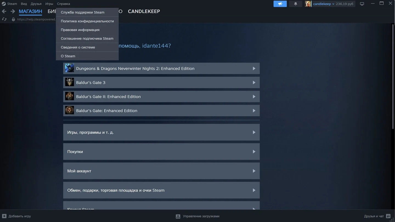Click the padlock icon beside the URL
Viewport: 395px width, 222px height.
(13, 19)
